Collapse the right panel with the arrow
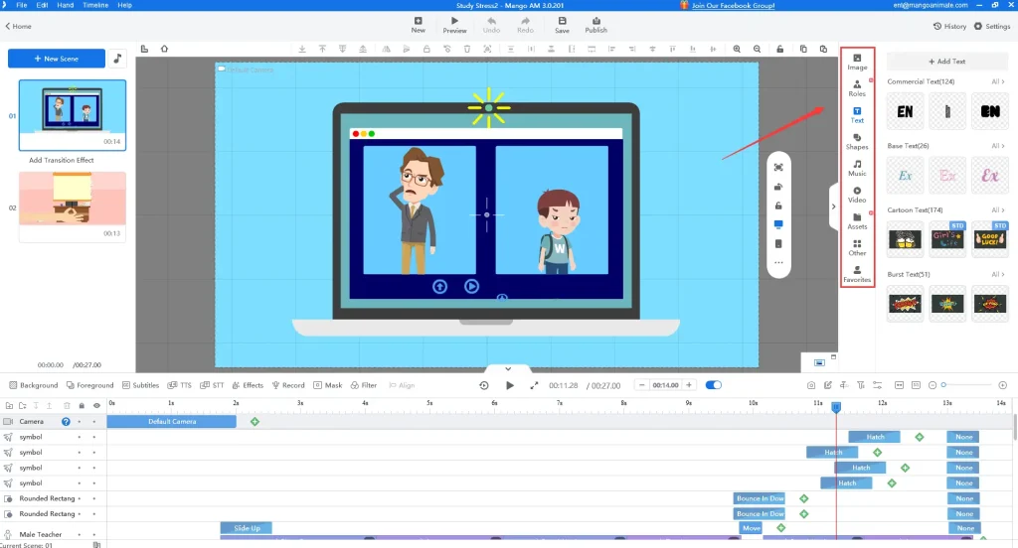The image size is (1018, 548). click(833, 206)
